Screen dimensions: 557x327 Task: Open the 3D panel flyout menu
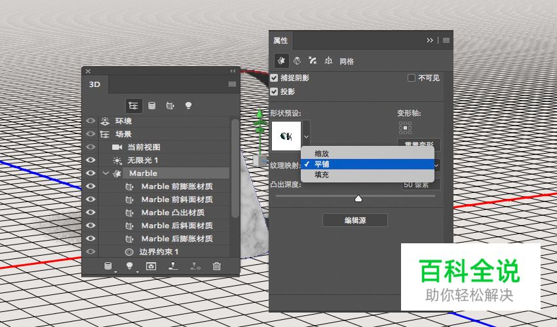click(x=232, y=84)
